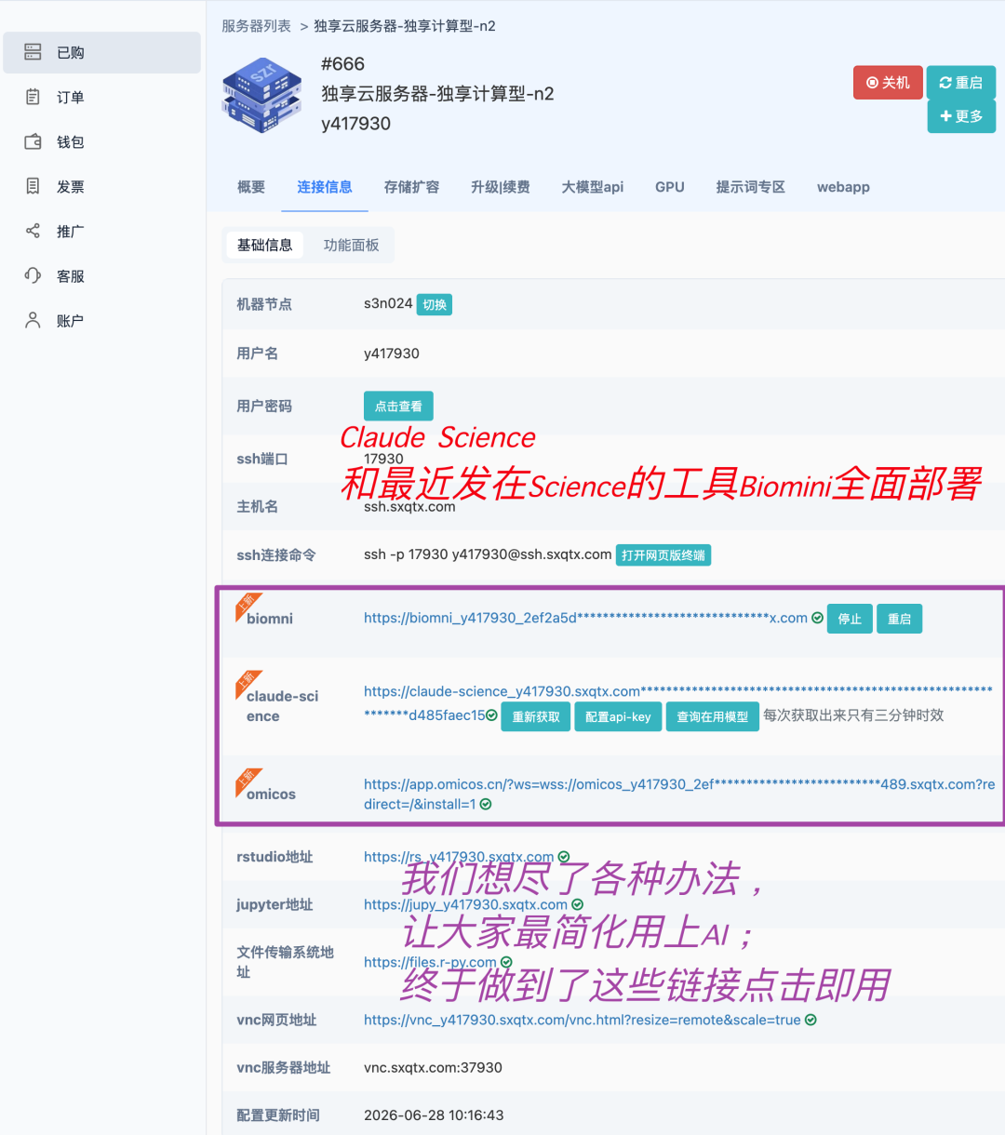
Task: Open the rstudio address link
Action: tap(459, 857)
